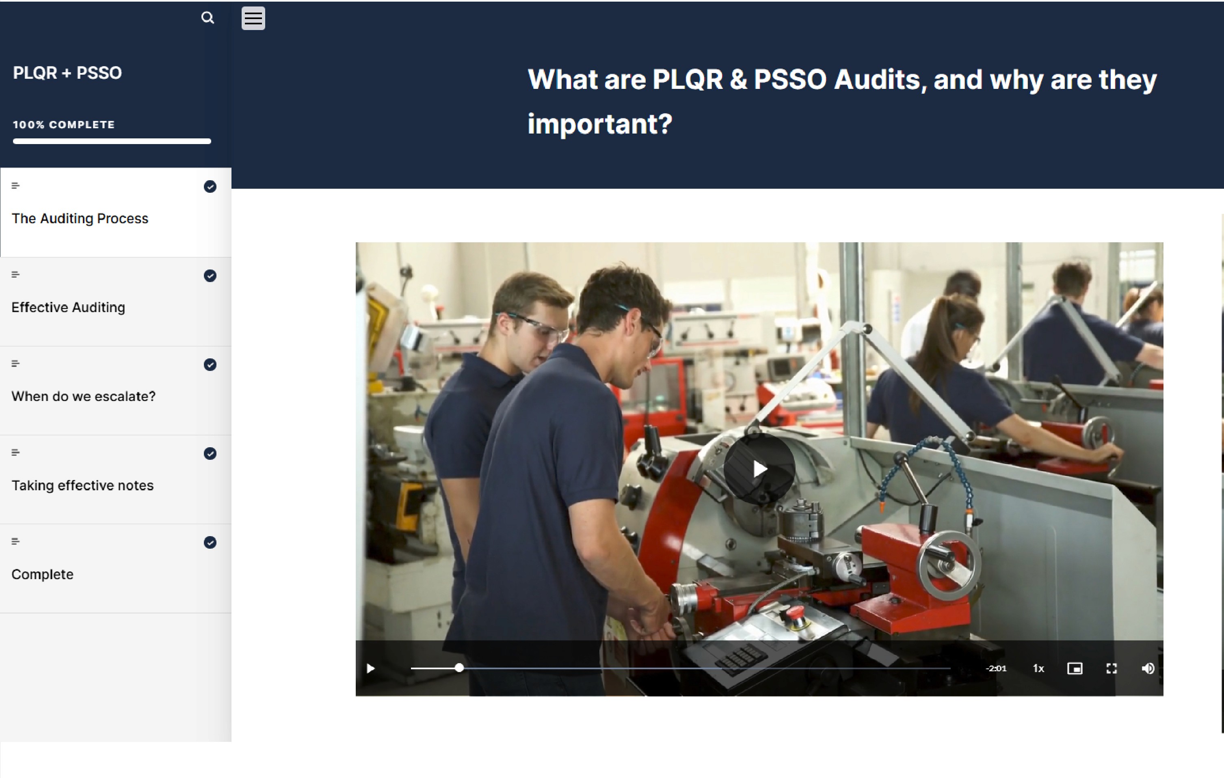This screenshot has width=1224, height=778.
Task: Select the lesson notes icon beside The Auditing Process
Action: 15,185
